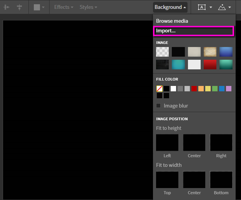The image size is (241, 200).
Task: Select the green fill color swatch
Action: (x=215, y=89)
